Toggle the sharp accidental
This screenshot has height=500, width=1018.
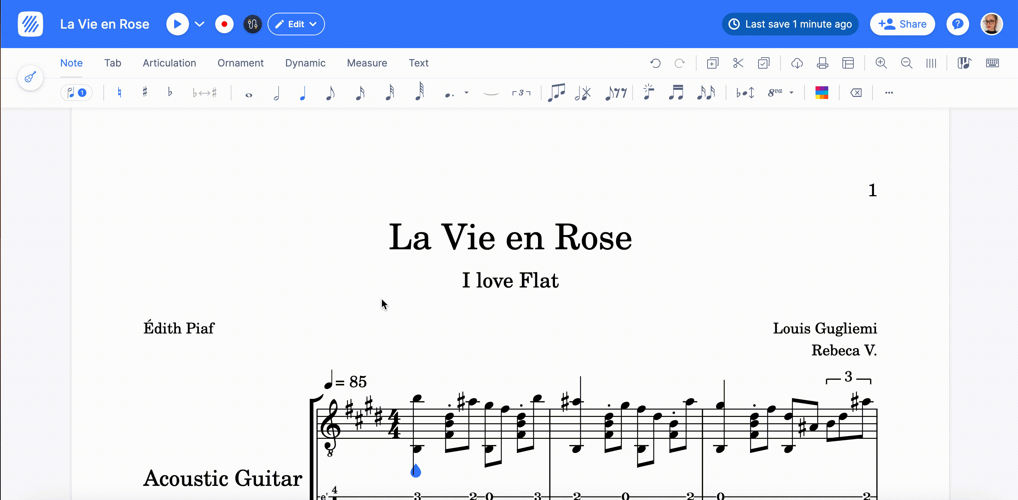tap(145, 92)
